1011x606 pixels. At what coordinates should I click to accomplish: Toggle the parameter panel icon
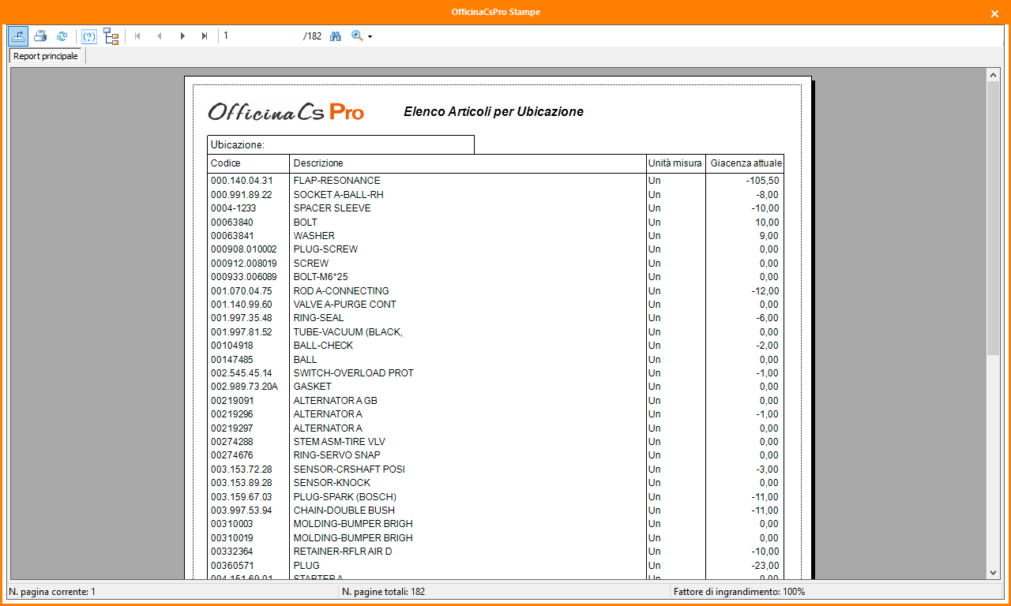tap(89, 36)
